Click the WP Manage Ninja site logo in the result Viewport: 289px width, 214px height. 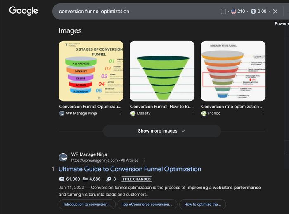point(63,157)
